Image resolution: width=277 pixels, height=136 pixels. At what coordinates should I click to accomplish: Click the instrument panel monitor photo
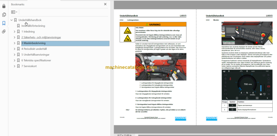(247, 33)
